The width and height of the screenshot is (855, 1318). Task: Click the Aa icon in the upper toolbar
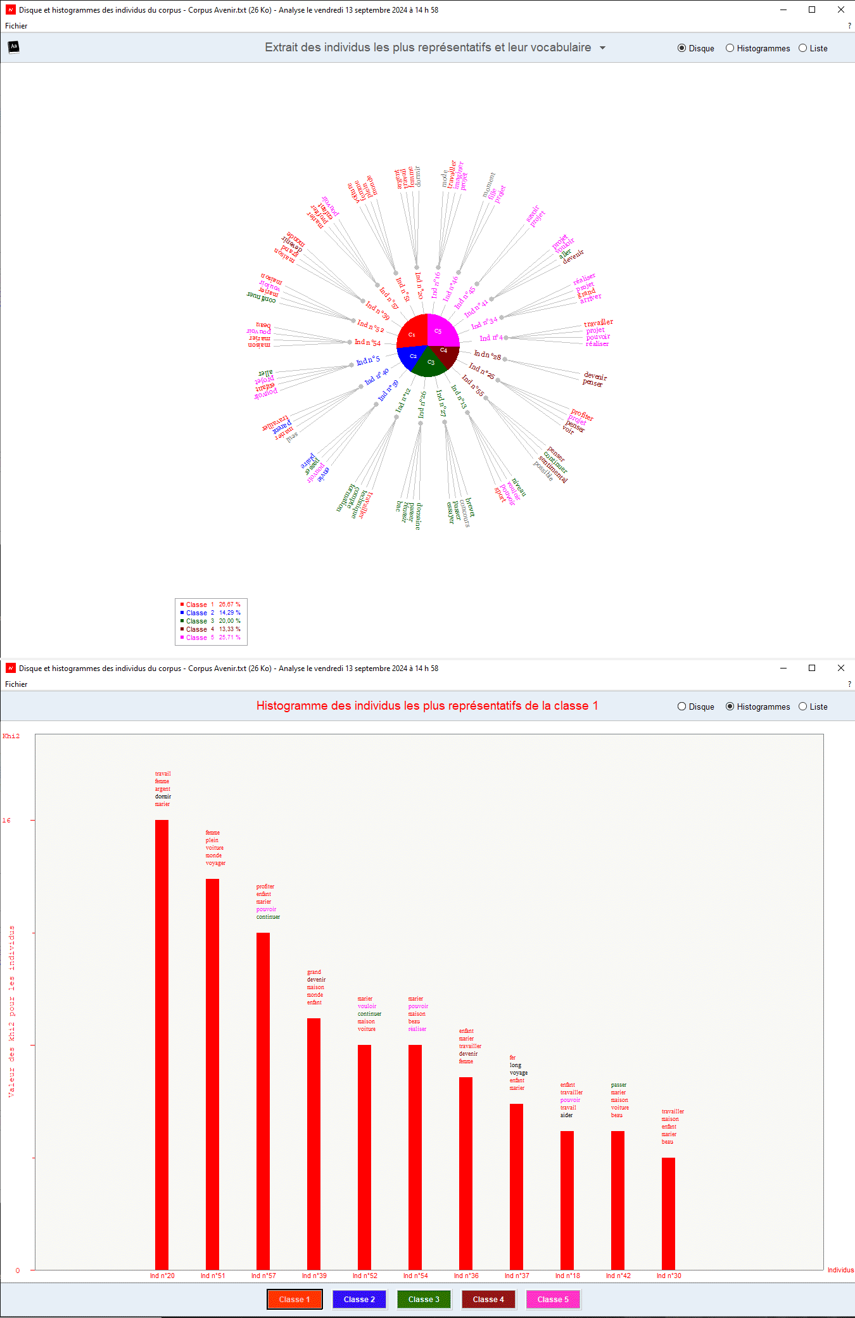[x=13, y=47]
